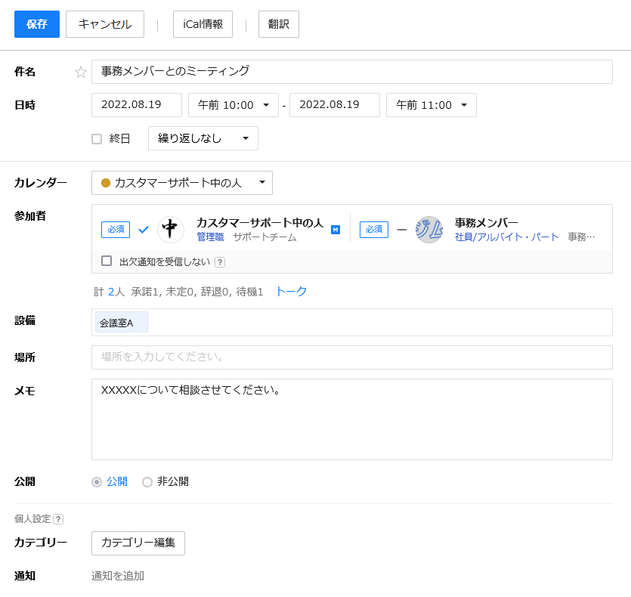
Task: Select the 非公開 radio button
Action: pyautogui.click(x=147, y=482)
